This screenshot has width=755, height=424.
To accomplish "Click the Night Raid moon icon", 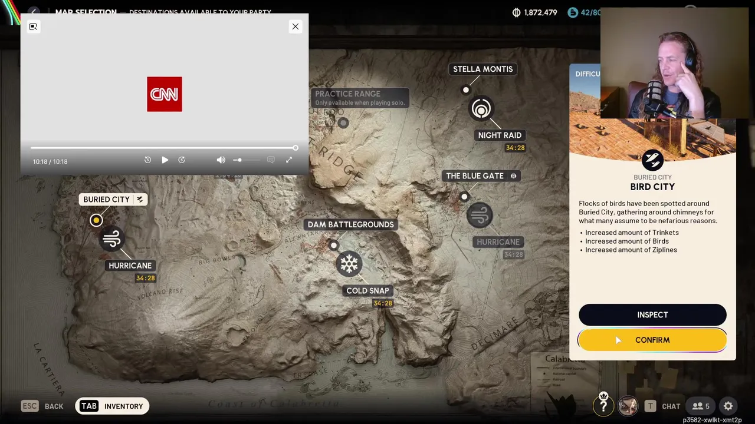I will coord(481,109).
